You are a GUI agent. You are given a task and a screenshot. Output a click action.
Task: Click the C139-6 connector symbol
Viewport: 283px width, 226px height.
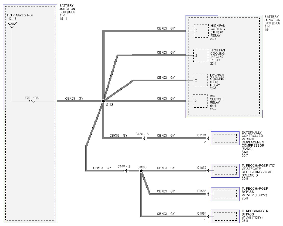coord(145,138)
